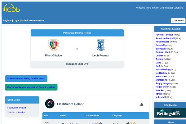
Task: Open the Horse Racing site
Action: coord(162,69)
